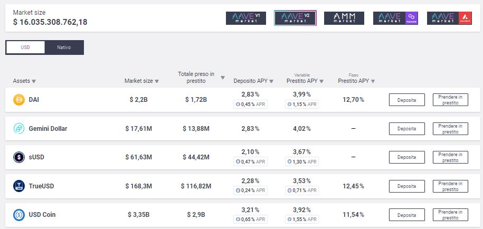Sort by Fisso Prestito APY arrow
The width and height of the screenshot is (483, 229).
[373, 81]
